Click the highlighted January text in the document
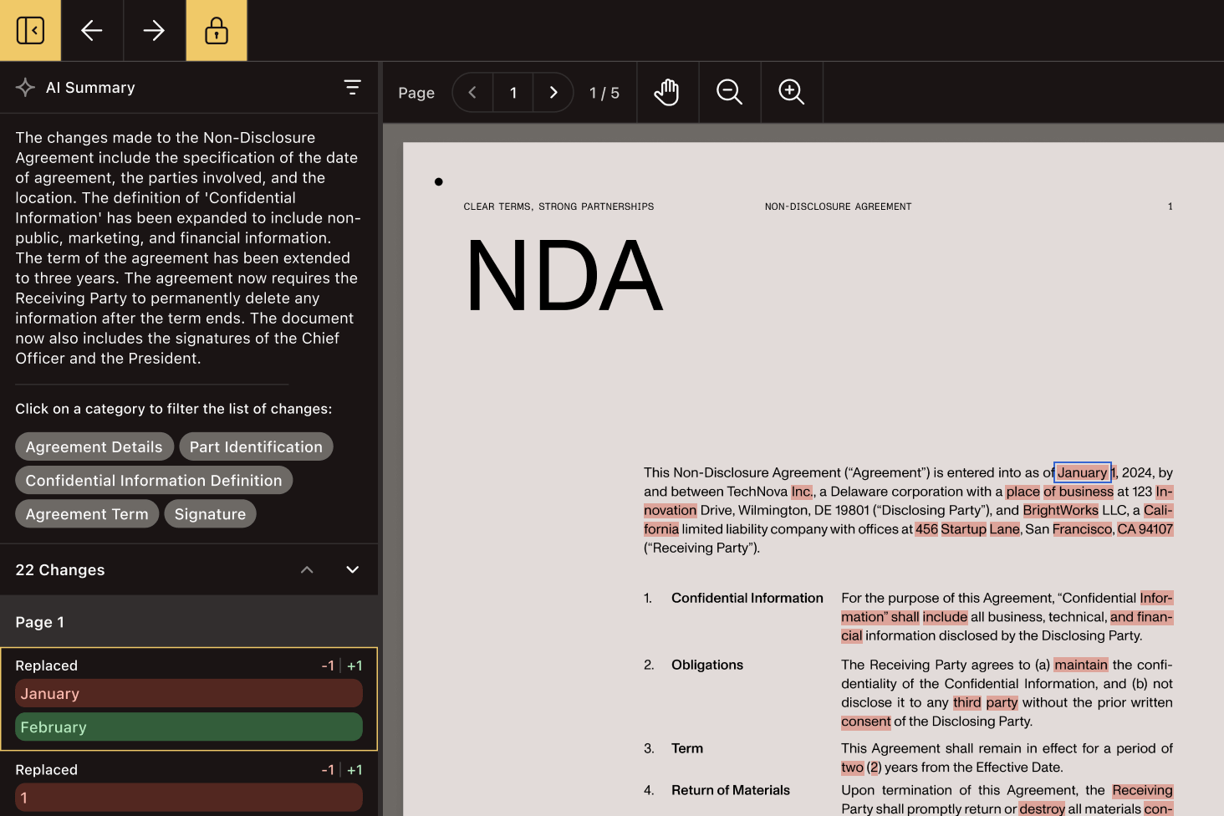The height and width of the screenshot is (816, 1224). tap(1081, 472)
